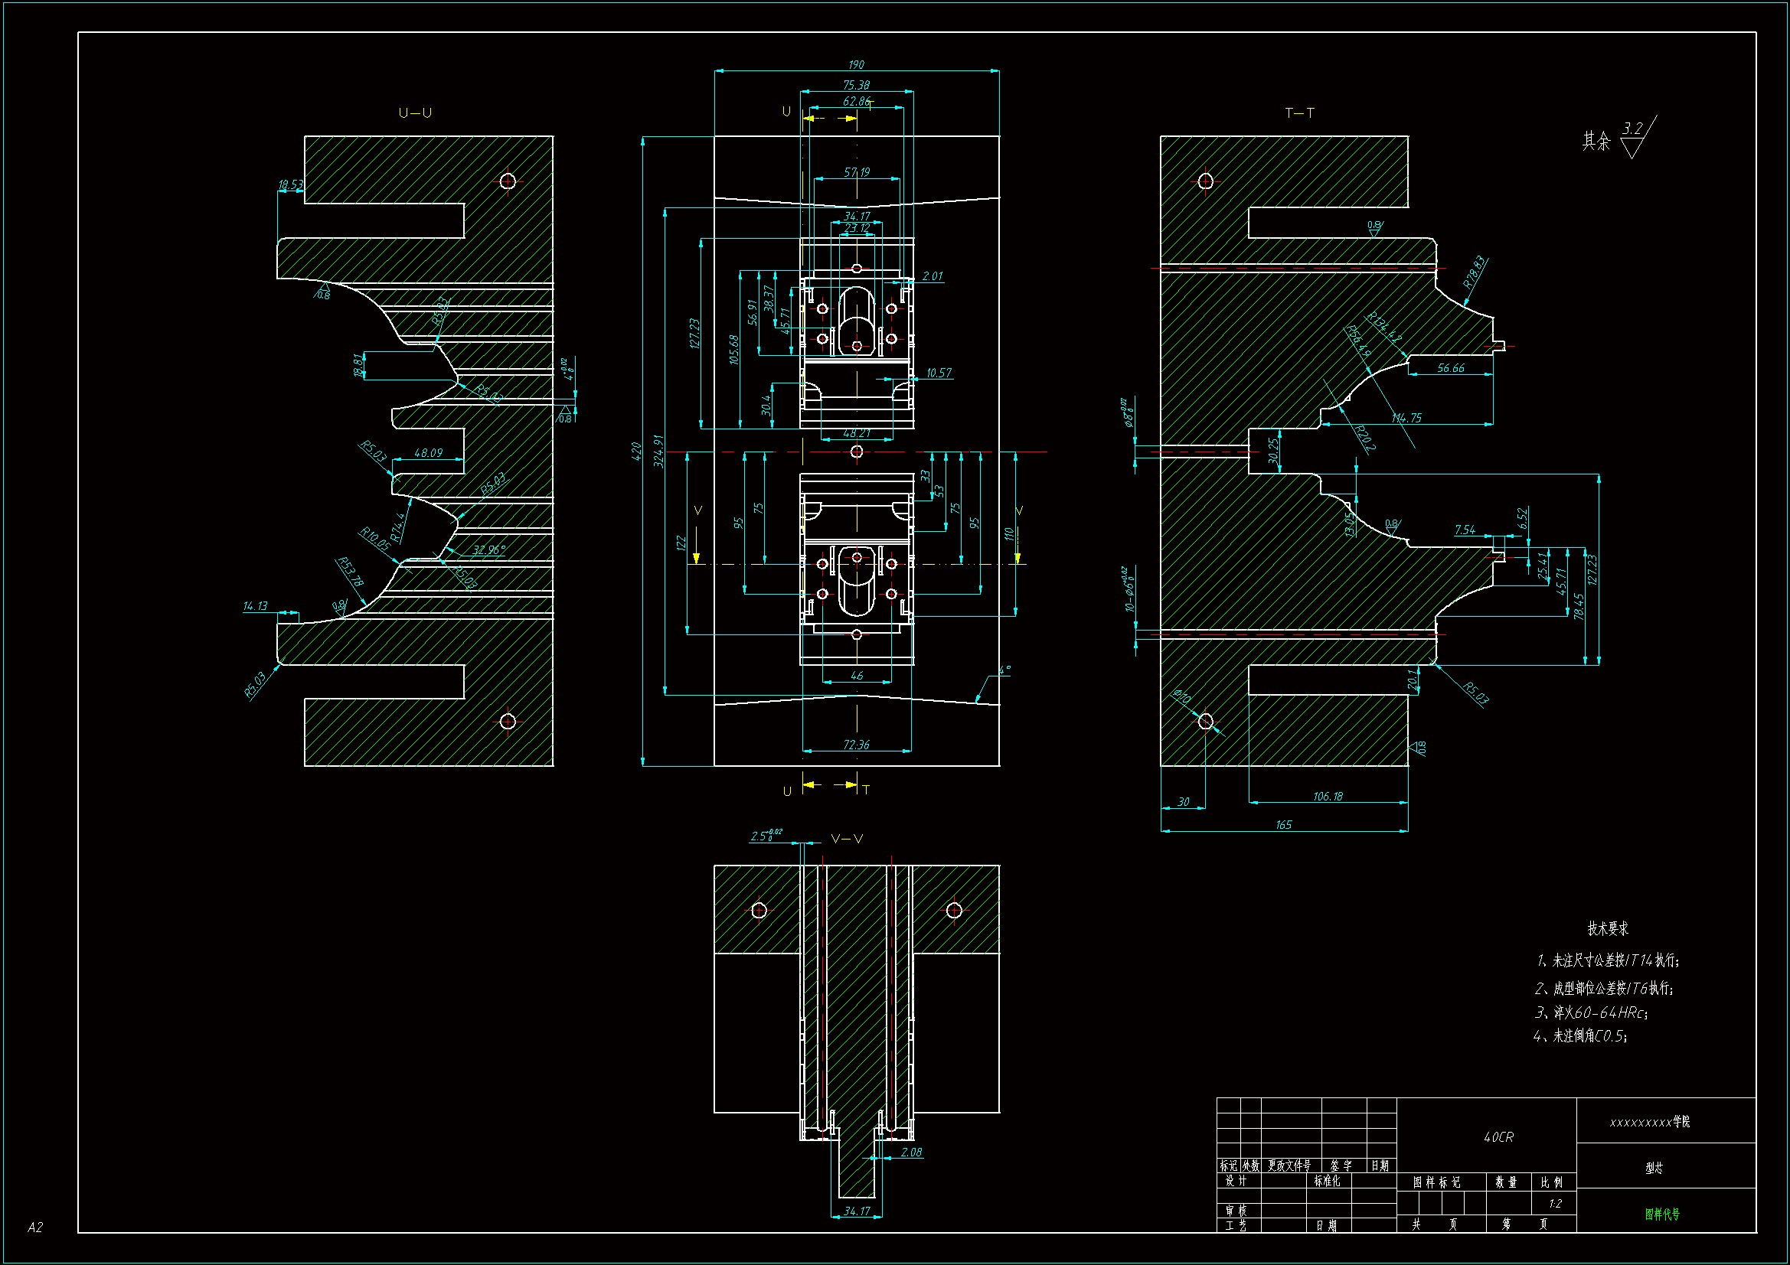The image size is (1790, 1265).
Task: Click the U-U section view label
Action: (415, 113)
